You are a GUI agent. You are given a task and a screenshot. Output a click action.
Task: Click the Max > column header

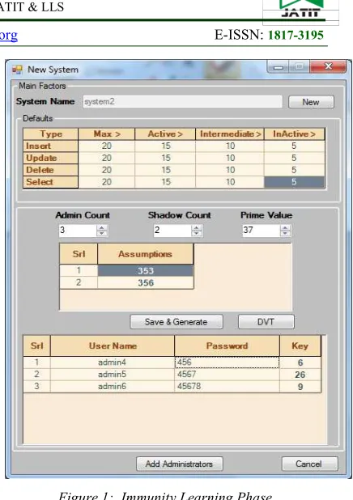[x=107, y=134]
